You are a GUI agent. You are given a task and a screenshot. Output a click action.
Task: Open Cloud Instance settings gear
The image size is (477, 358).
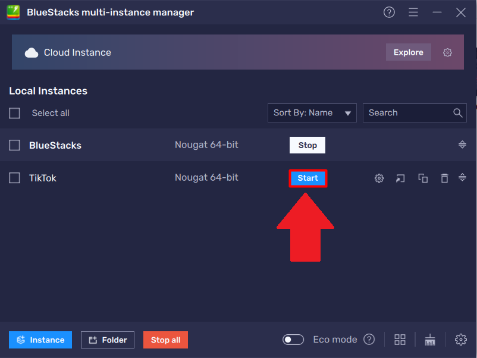point(447,52)
